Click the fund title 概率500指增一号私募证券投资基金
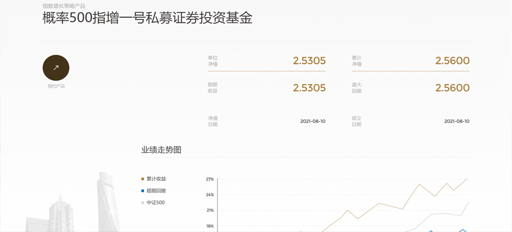This screenshot has height=232, width=512. (x=147, y=18)
